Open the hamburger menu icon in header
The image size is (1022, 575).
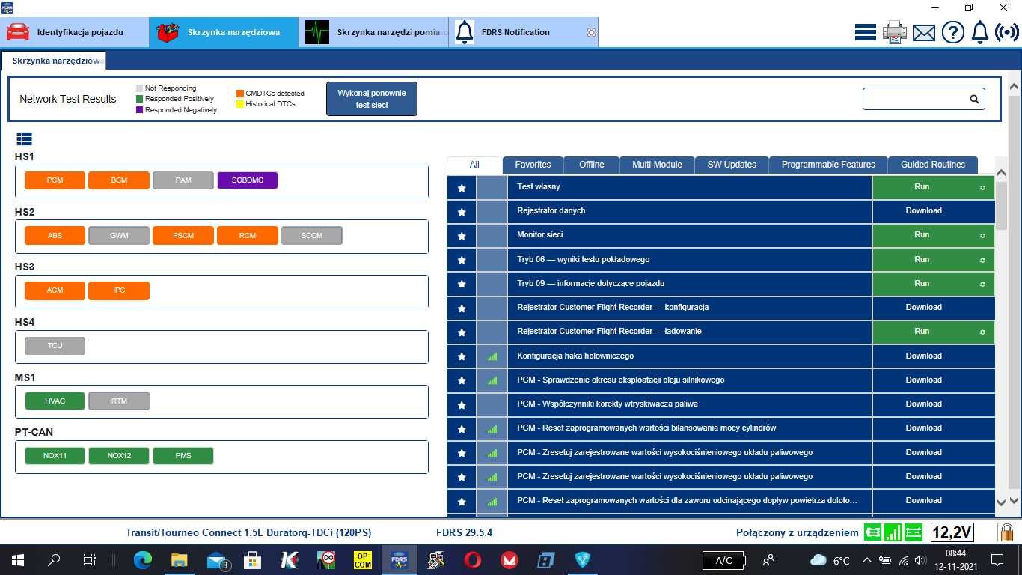point(866,32)
